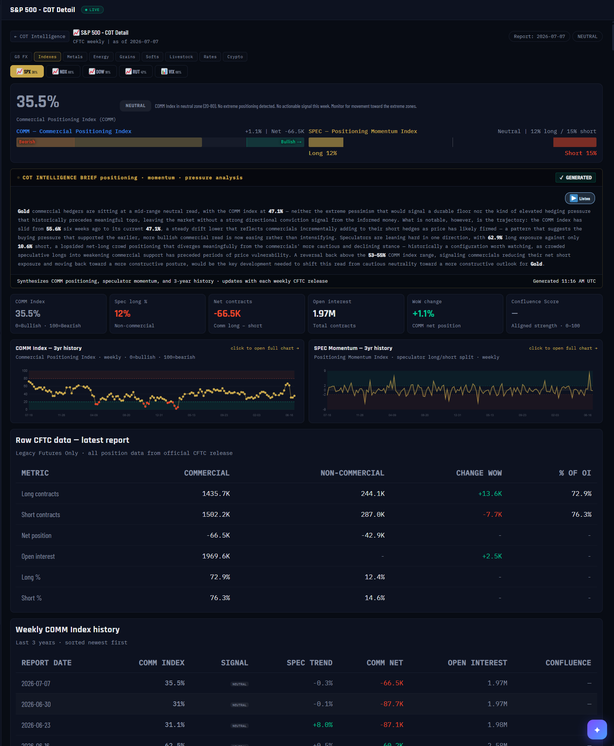Click the NEUTRAL badge next to 35.5%

(136, 106)
